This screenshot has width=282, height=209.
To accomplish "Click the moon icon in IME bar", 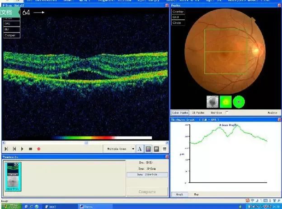I will tap(257, 200).
